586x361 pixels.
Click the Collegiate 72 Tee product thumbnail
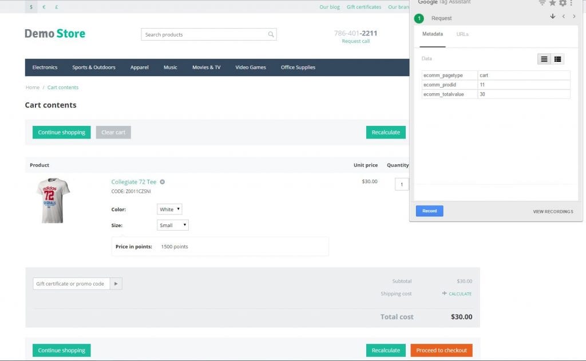coord(53,200)
